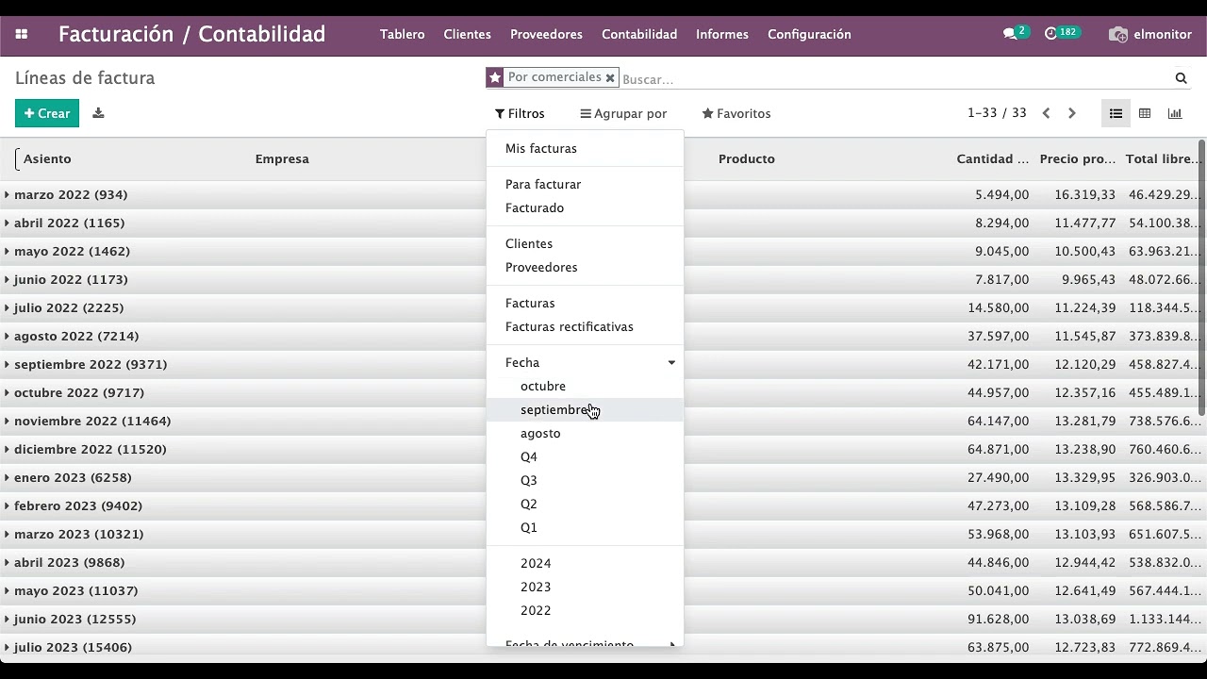Switch to pivot table view

point(1145,113)
